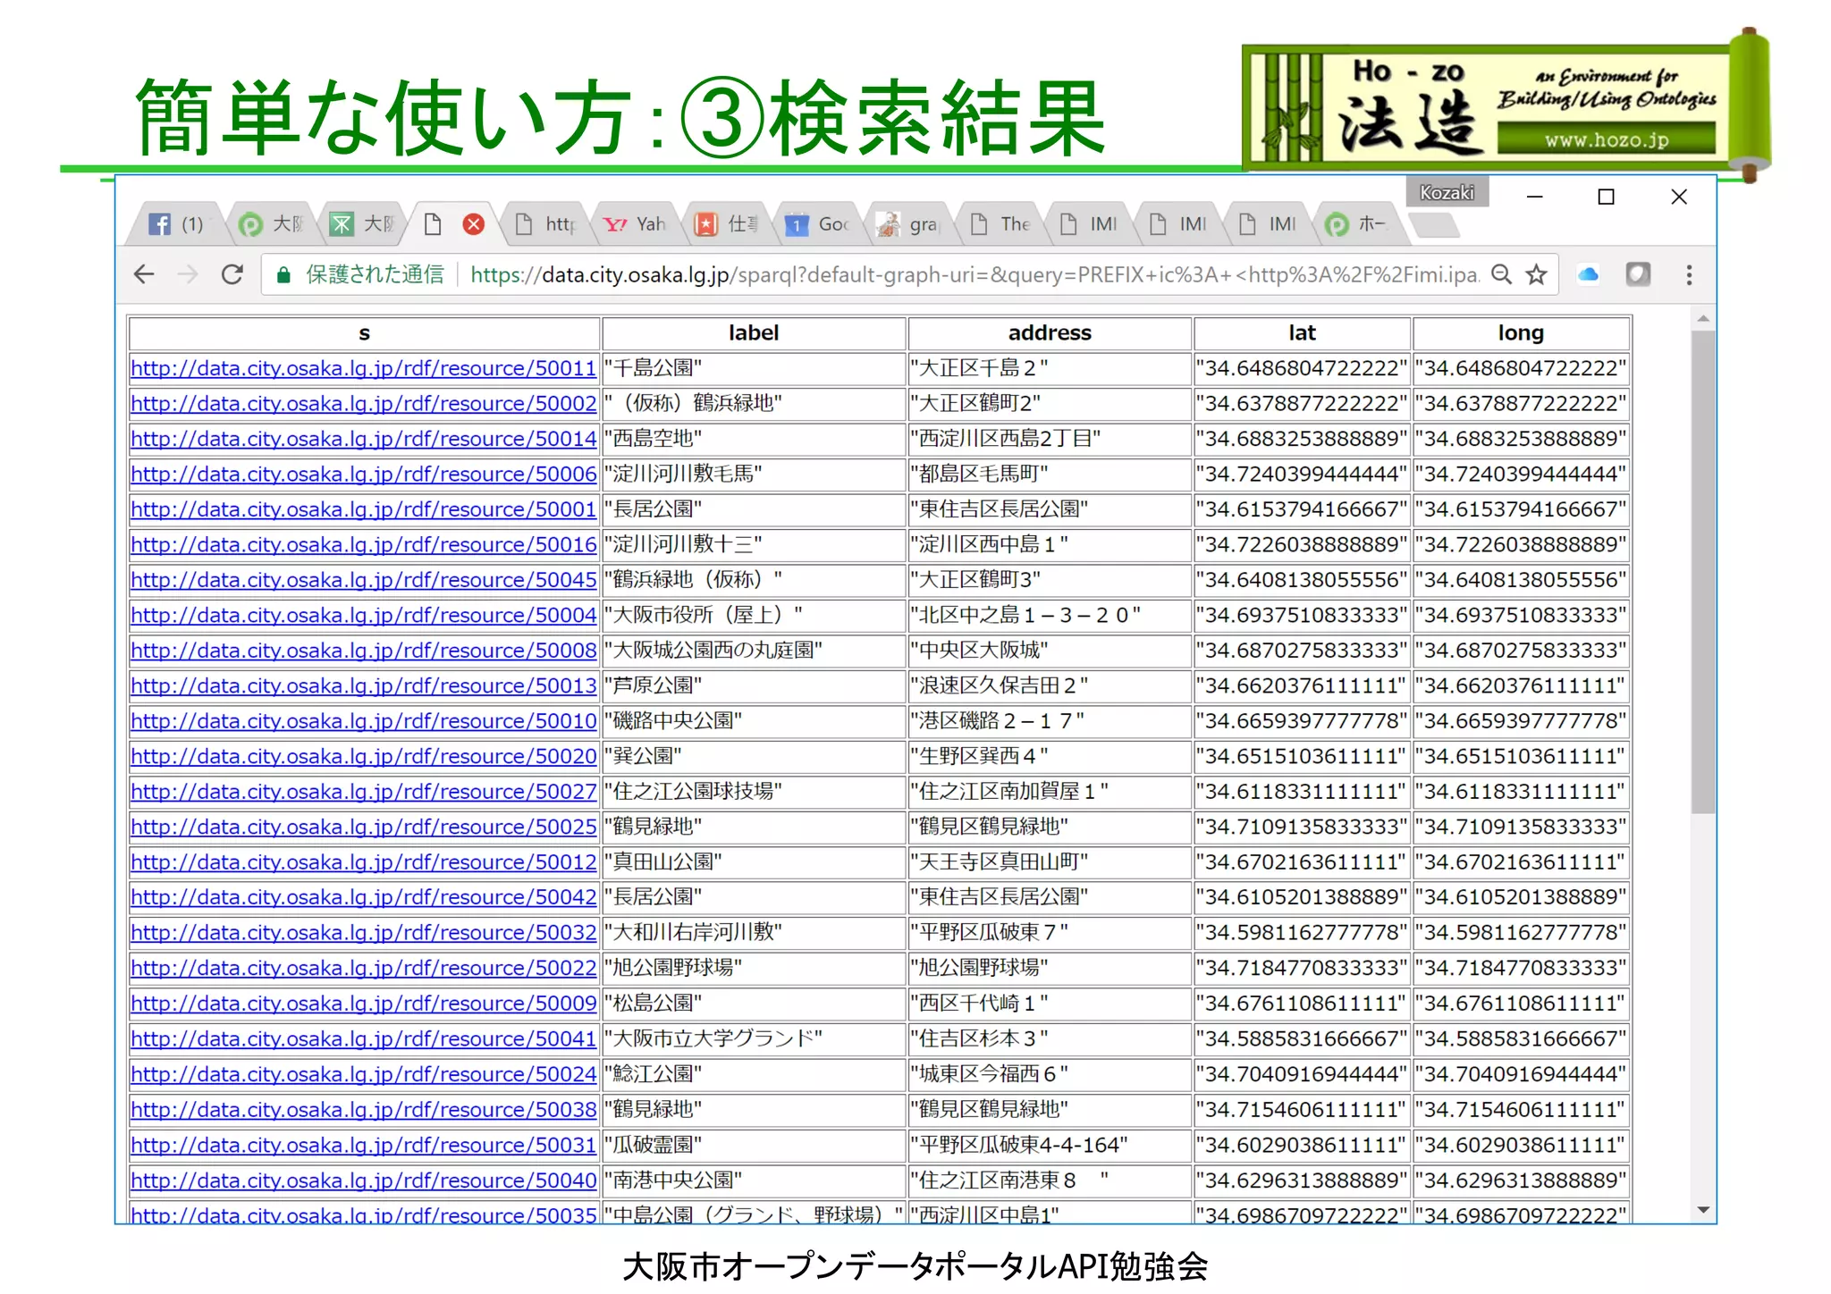Open resource link 50040
Image resolution: width=1831 pixels, height=1294 pixels.
coord(363,1181)
